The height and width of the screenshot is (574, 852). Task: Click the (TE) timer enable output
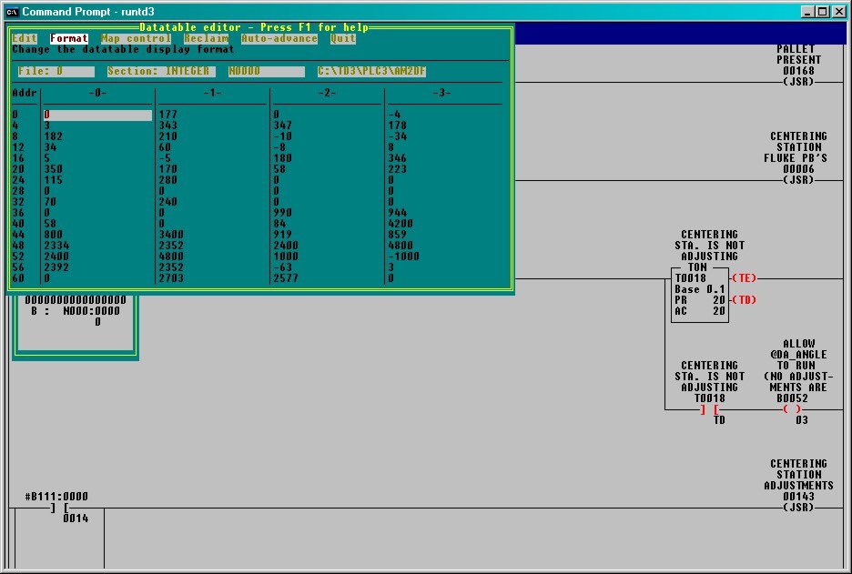click(x=744, y=279)
